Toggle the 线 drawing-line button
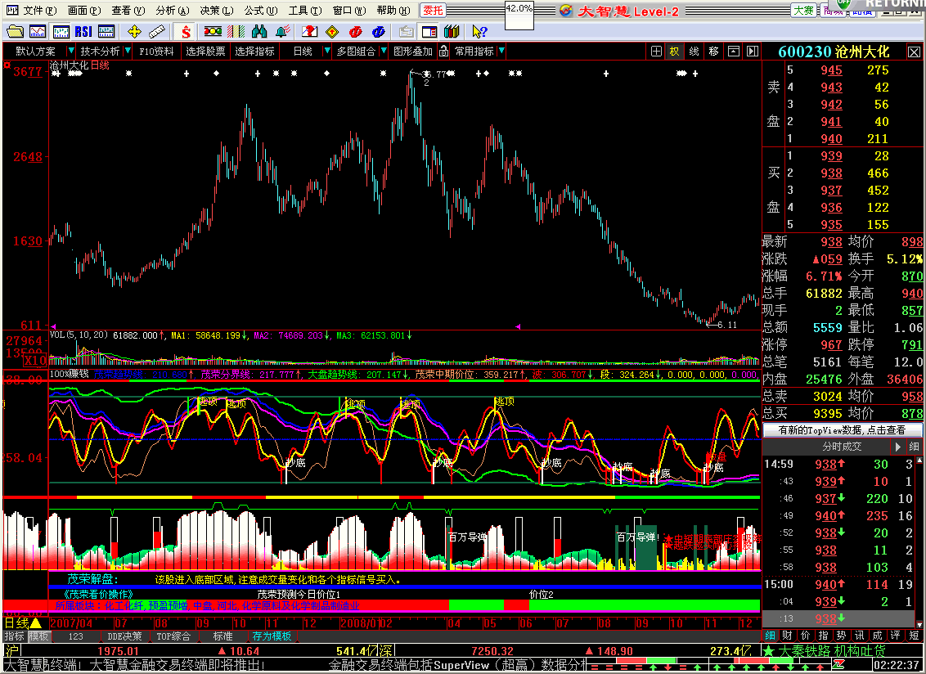This screenshot has width=926, height=674. point(694,52)
